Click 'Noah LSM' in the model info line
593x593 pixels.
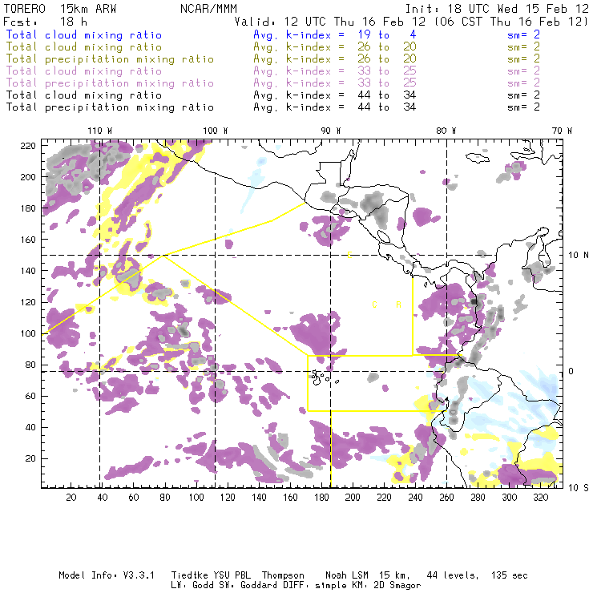(347, 575)
